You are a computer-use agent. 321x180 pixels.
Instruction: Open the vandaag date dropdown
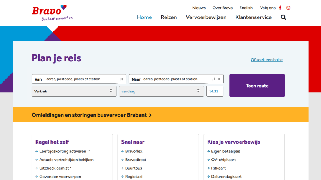tap(161, 91)
